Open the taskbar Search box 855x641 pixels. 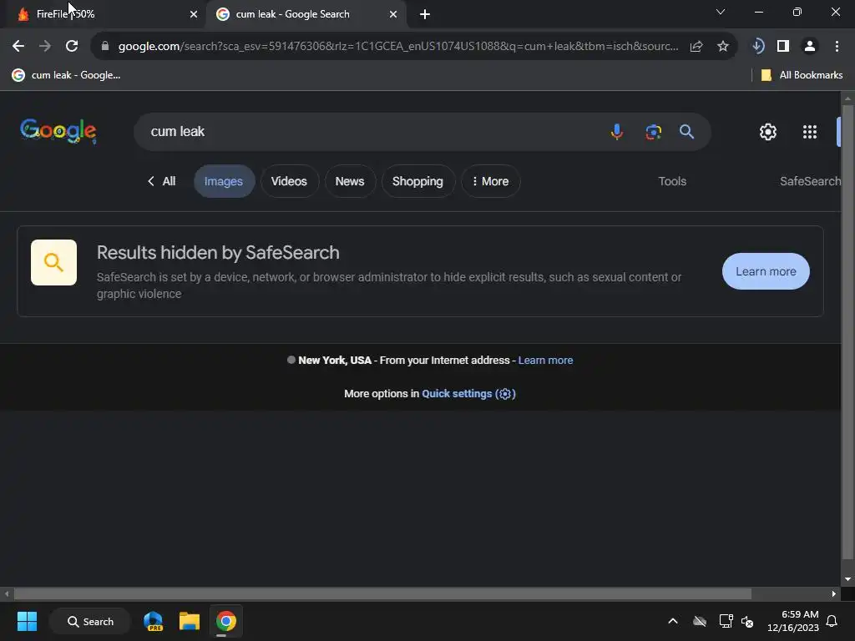click(90, 621)
